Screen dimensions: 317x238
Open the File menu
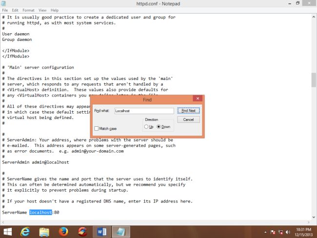click(x=5, y=10)
